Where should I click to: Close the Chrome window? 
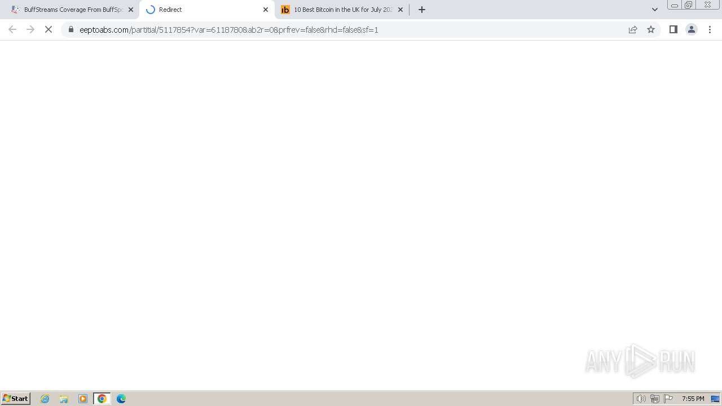(x=707, y=5)
